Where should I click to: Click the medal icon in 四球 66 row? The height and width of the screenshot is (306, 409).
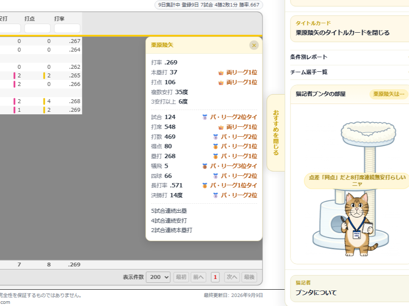click(x=215, y=176)
